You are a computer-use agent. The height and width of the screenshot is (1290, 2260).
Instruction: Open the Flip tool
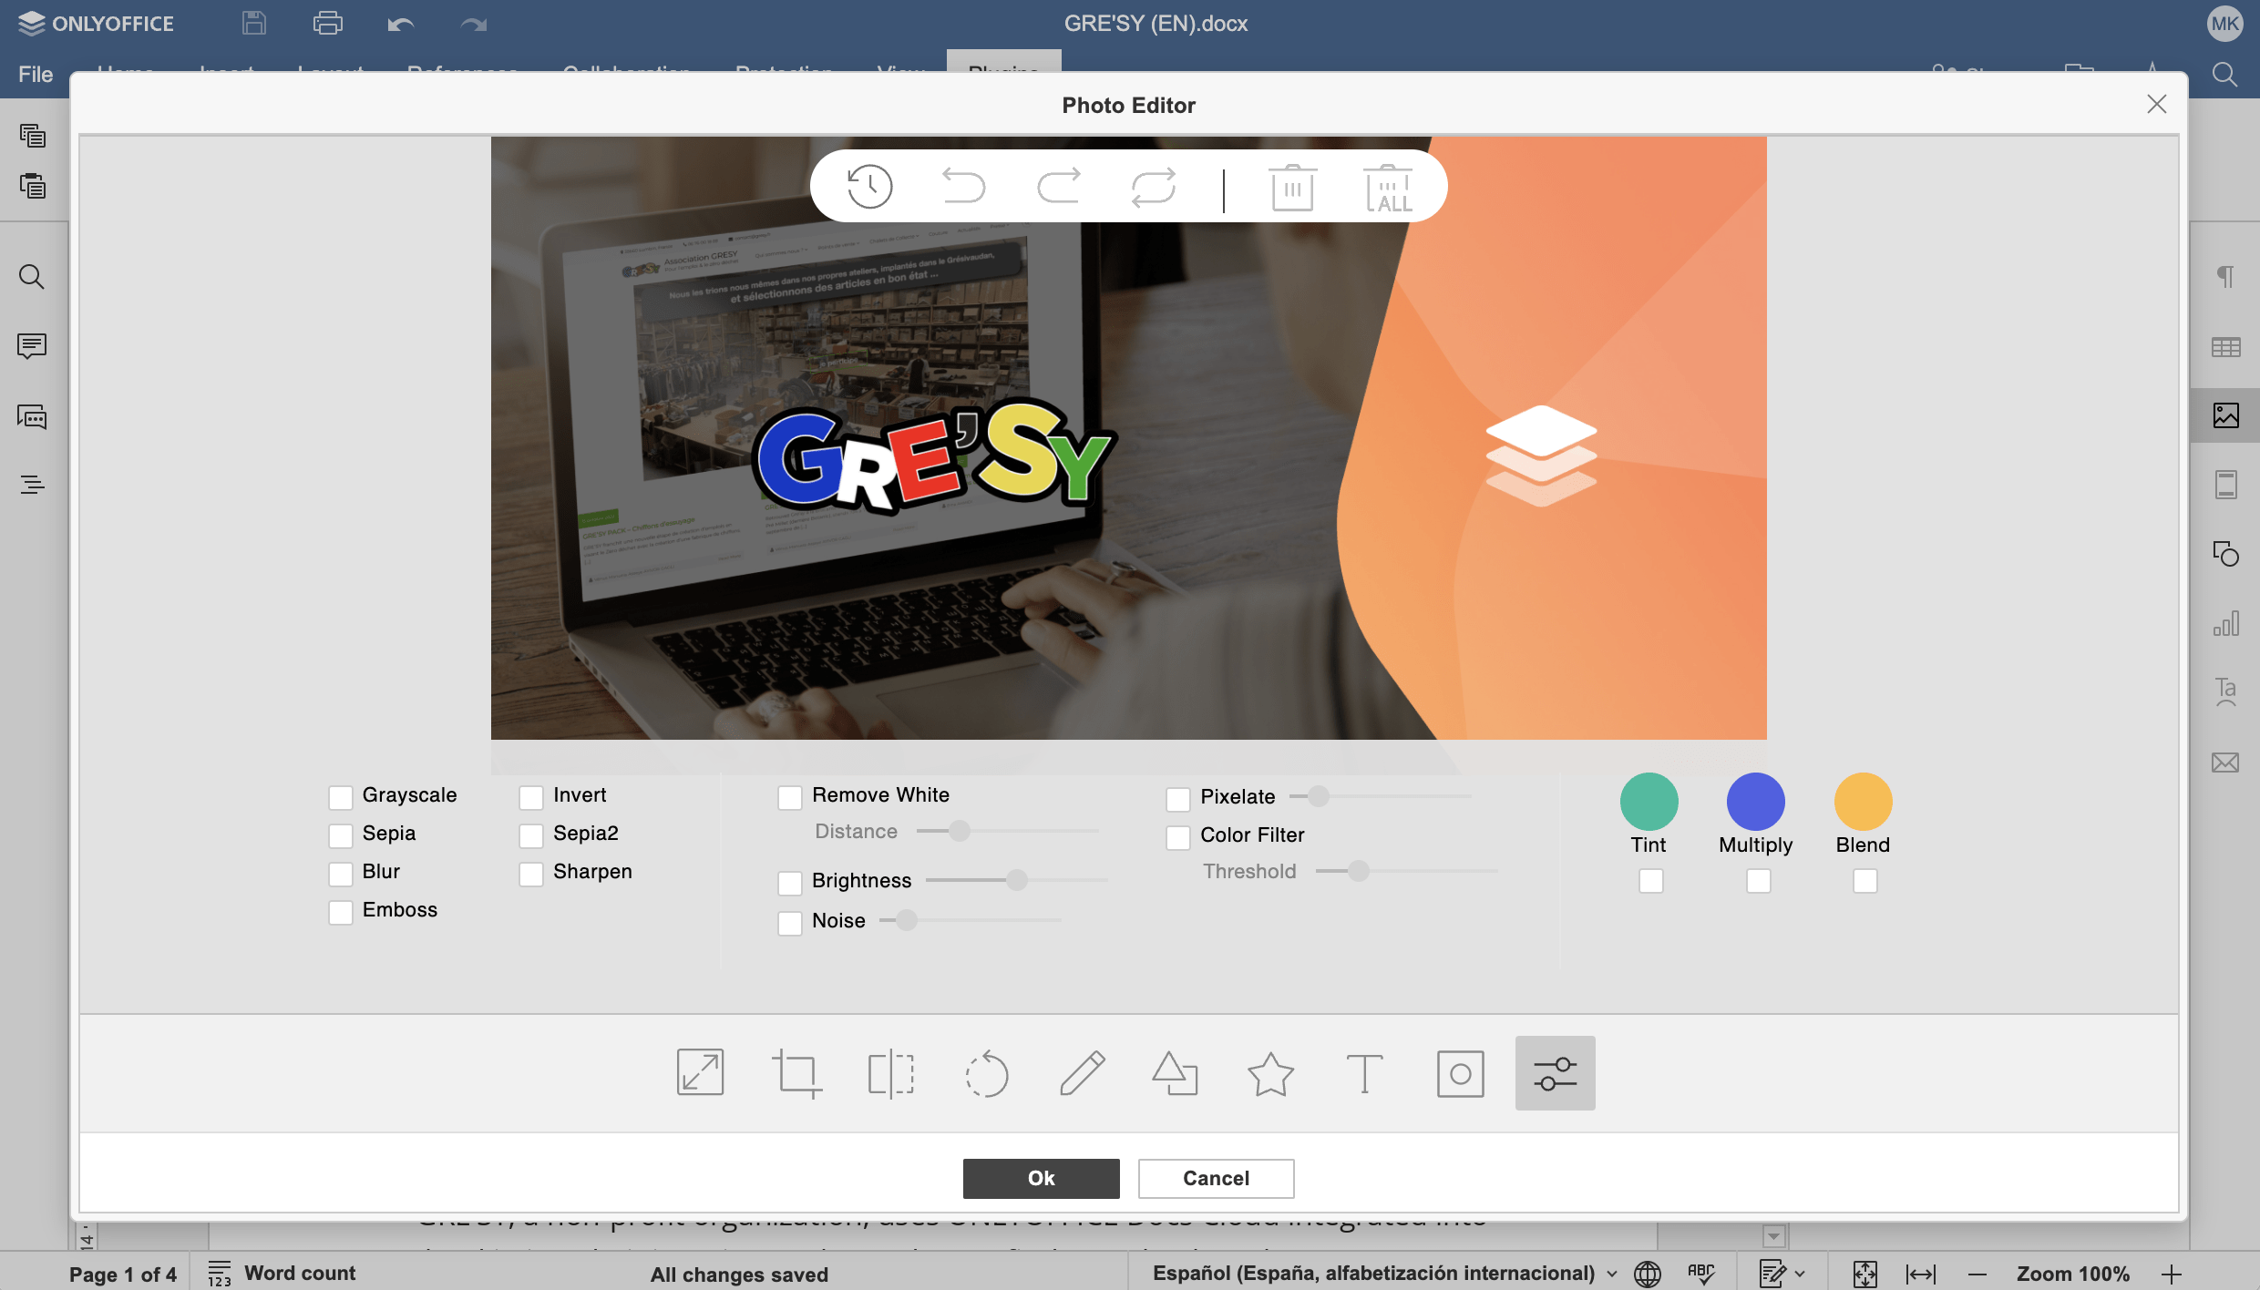tap(890, 1073)
